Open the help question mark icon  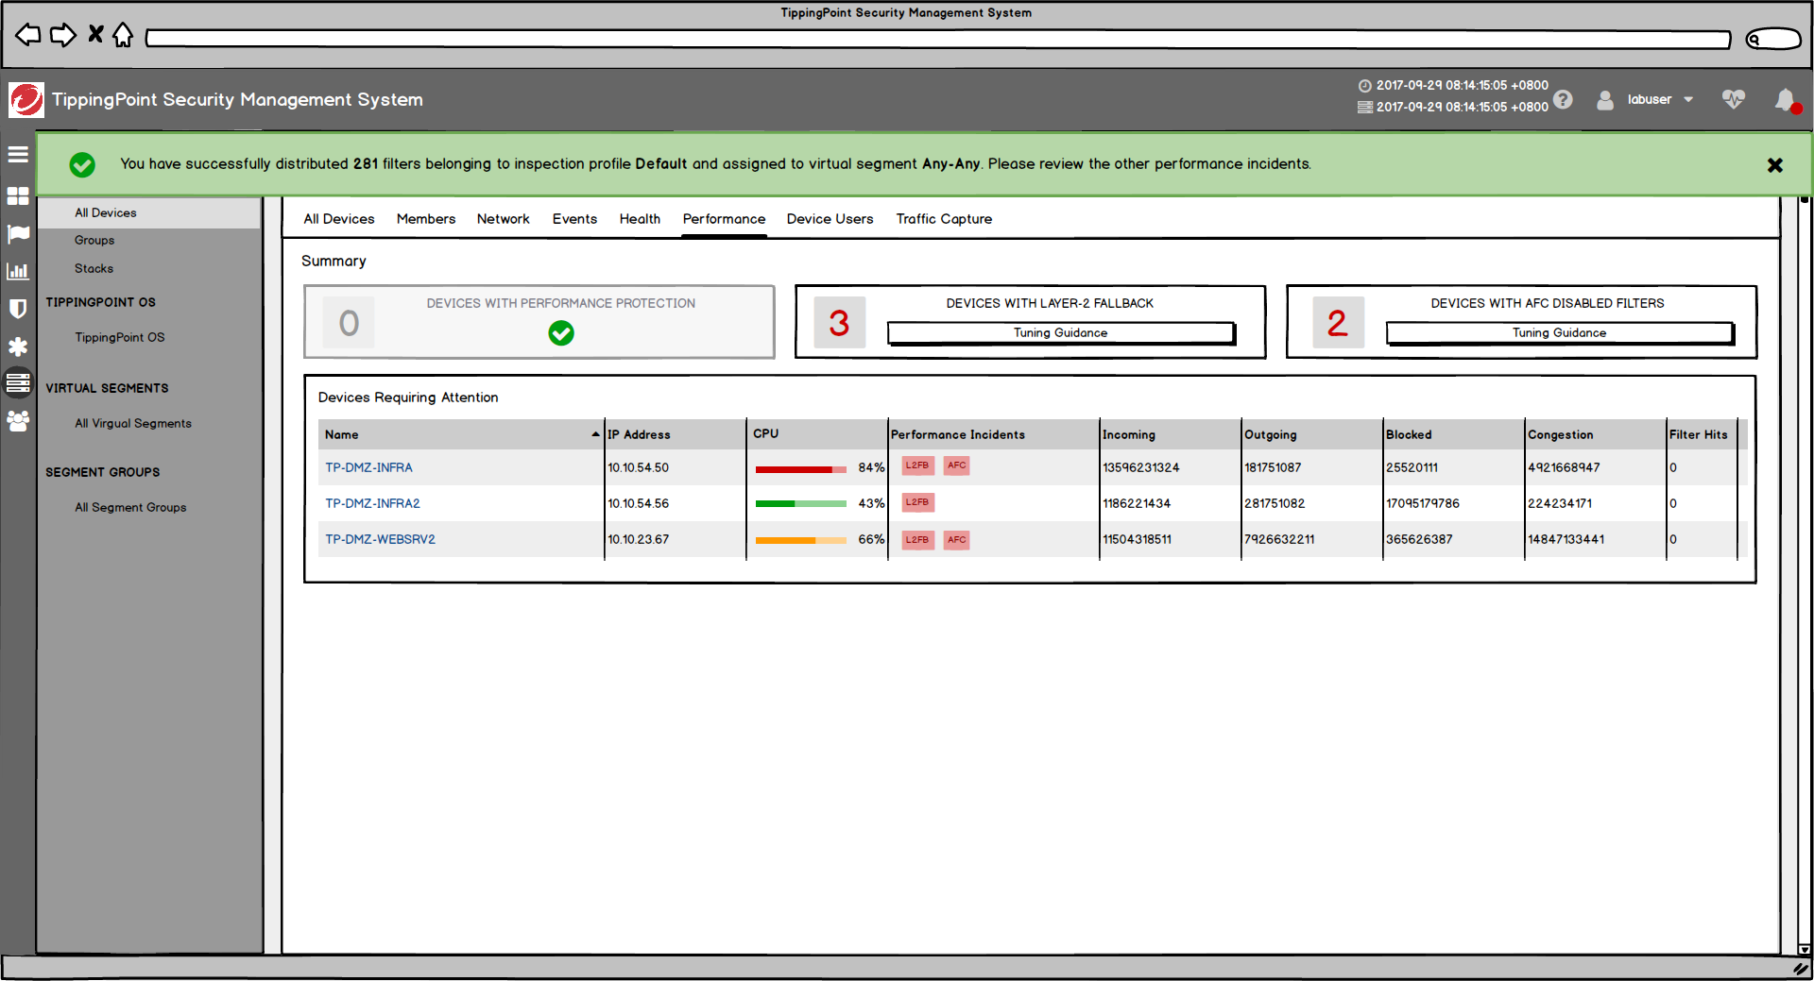tap(1564, 99)
